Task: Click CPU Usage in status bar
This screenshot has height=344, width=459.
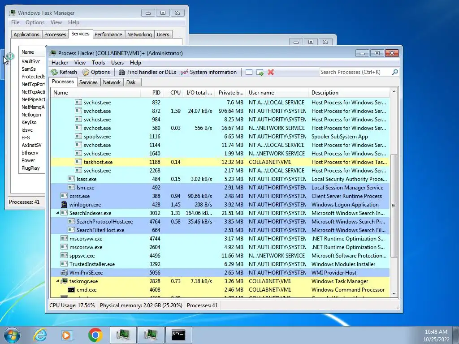Action: coord(72,305)
